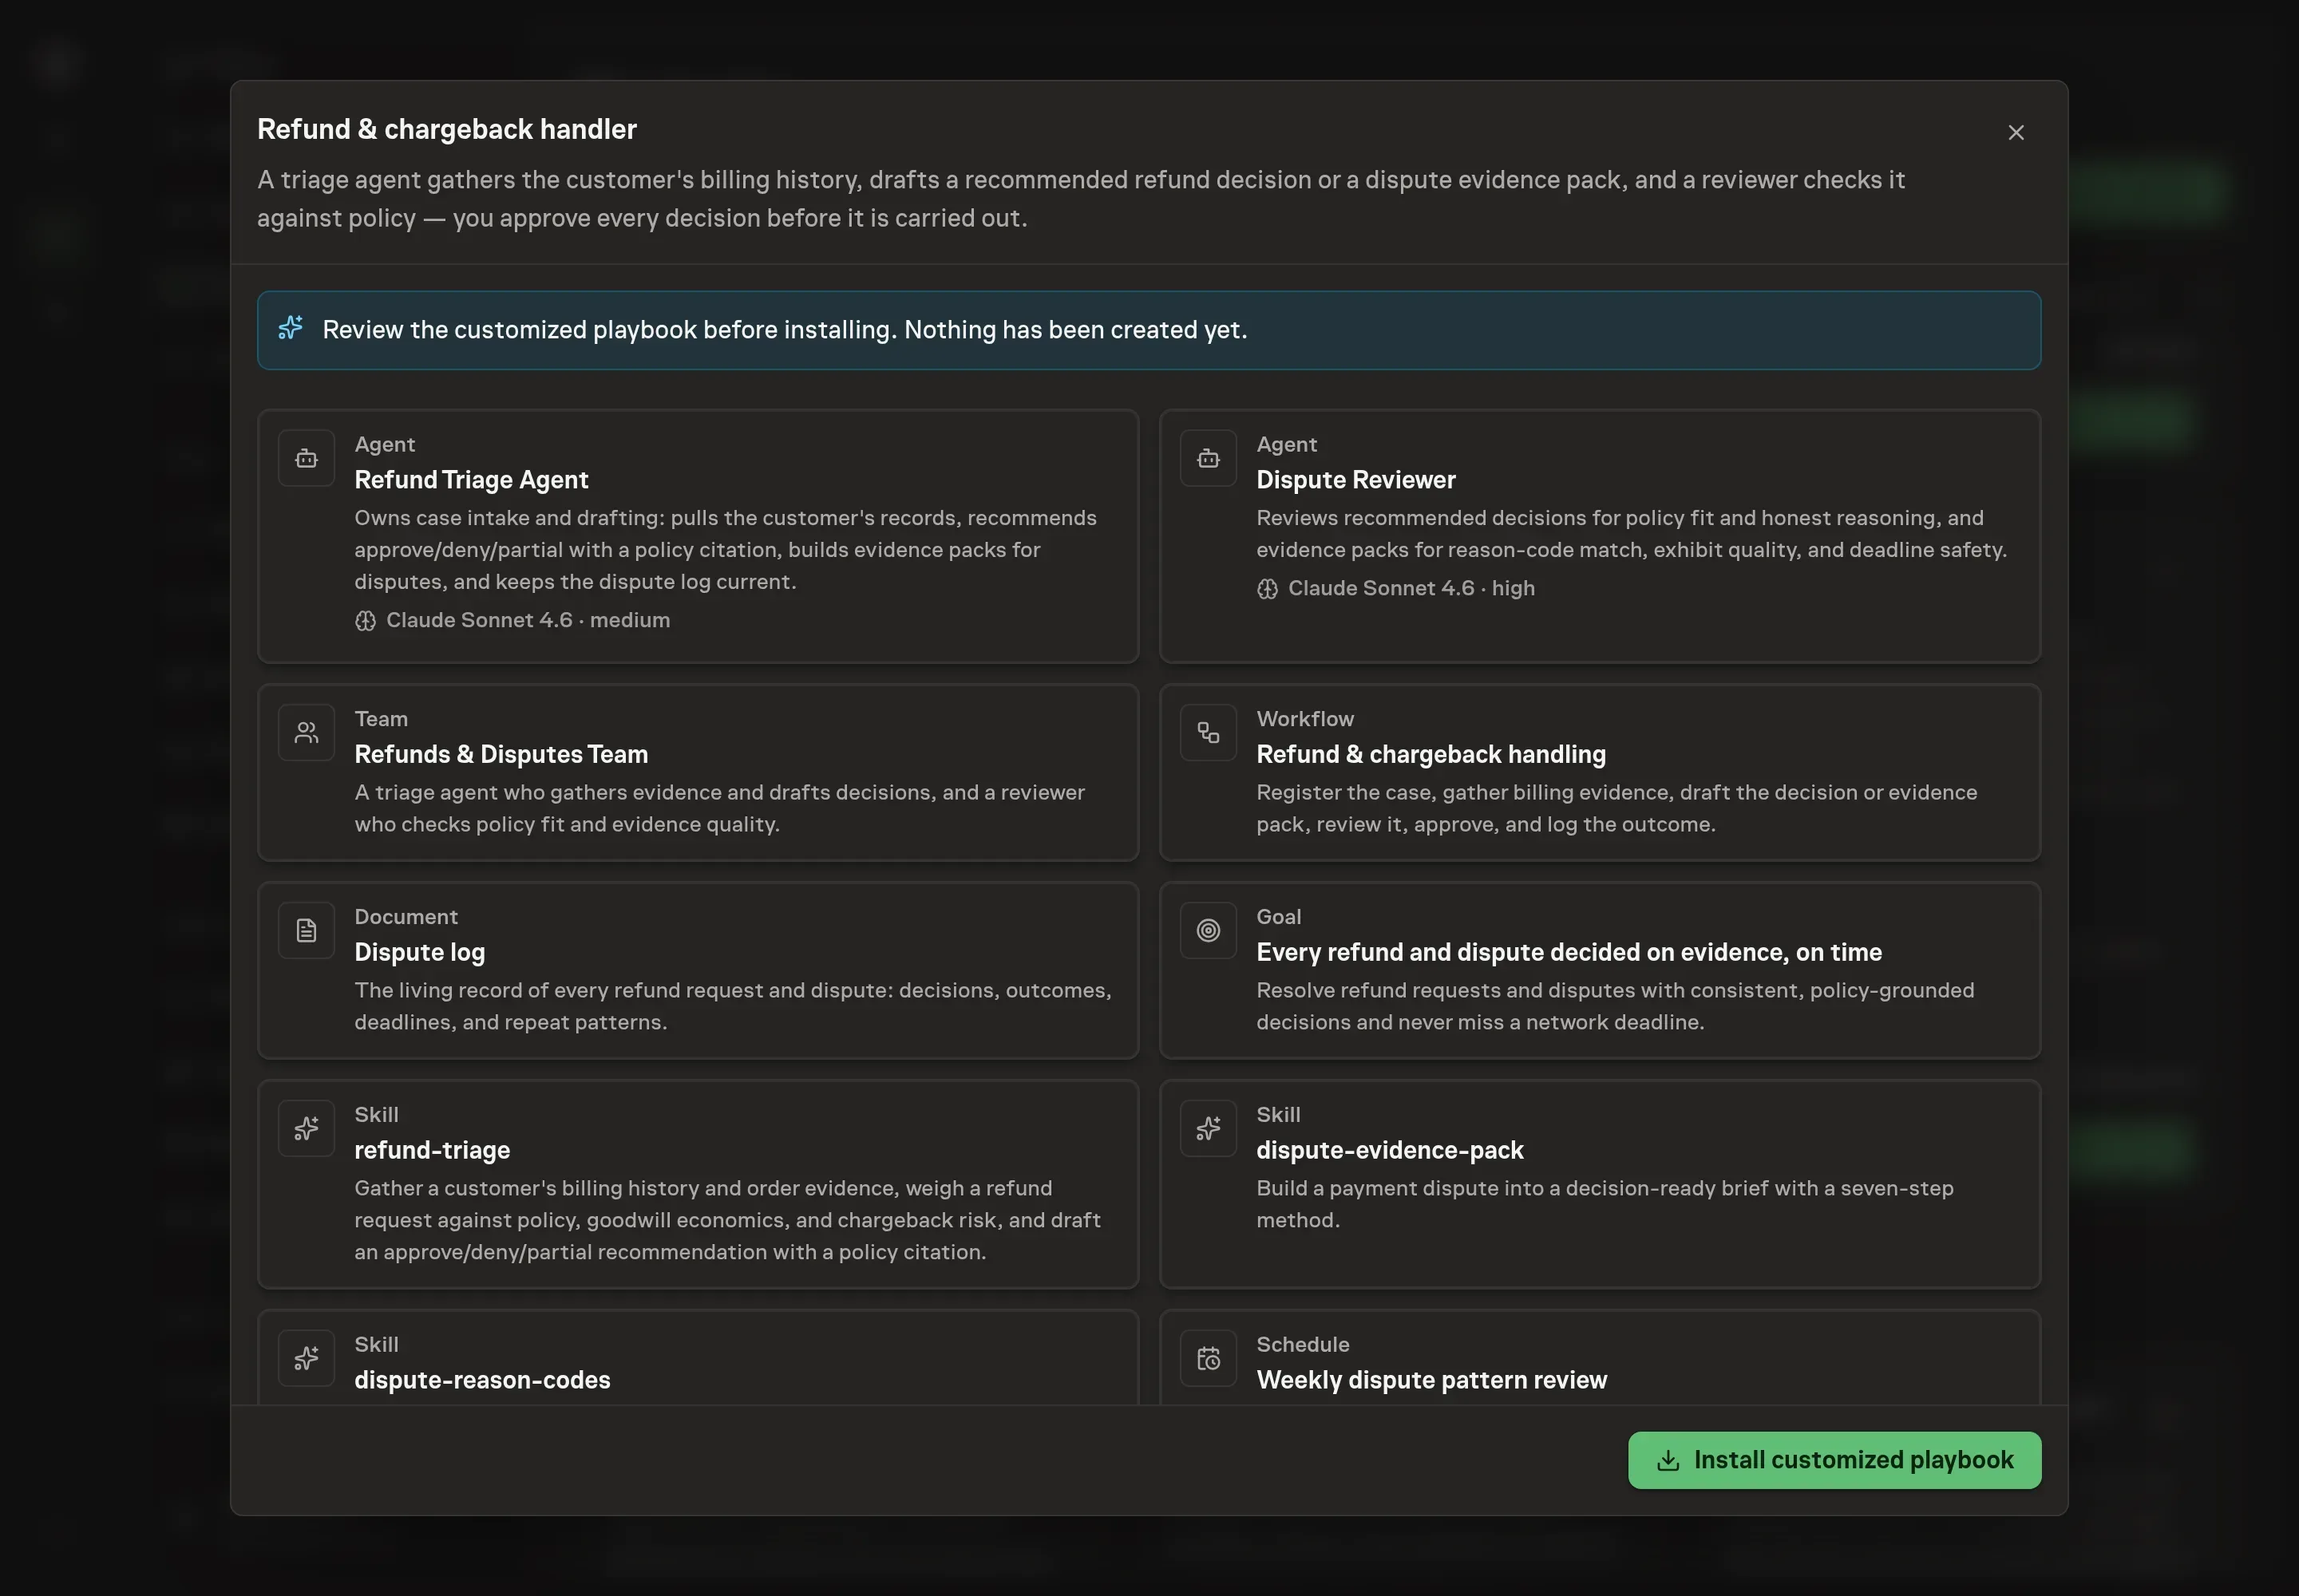Click the Claude Sonnet 4.6 · medium model label

click(x=528, y=621)
